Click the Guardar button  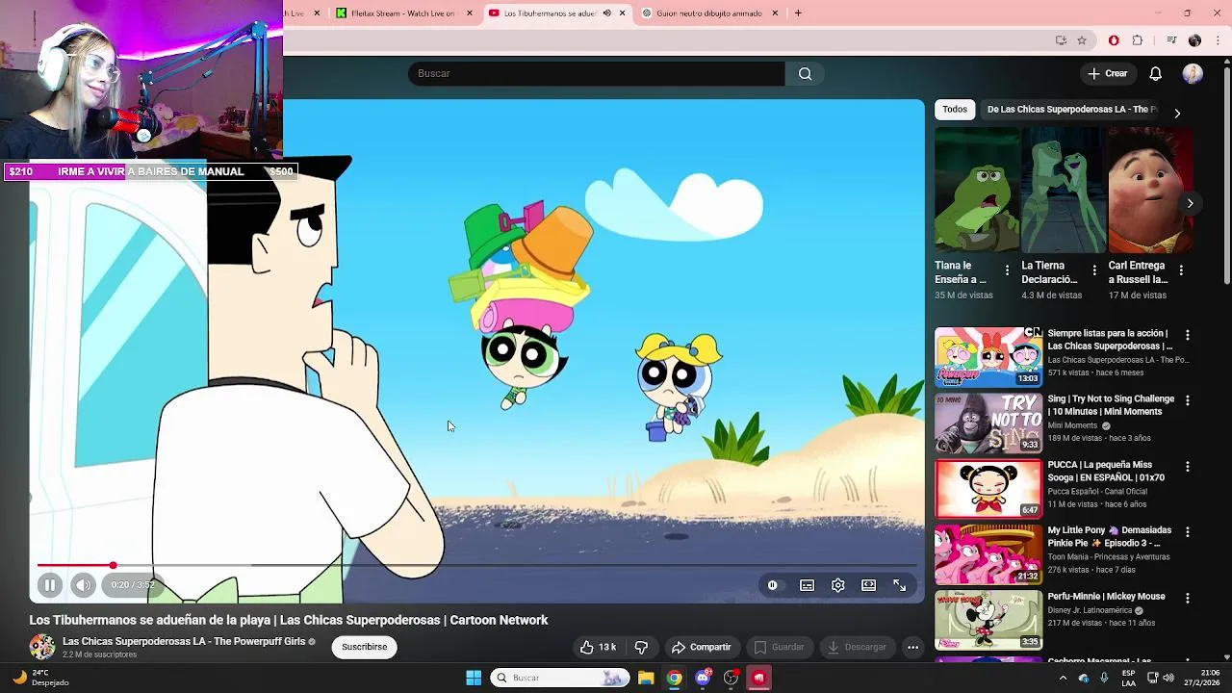click(779, 647)
